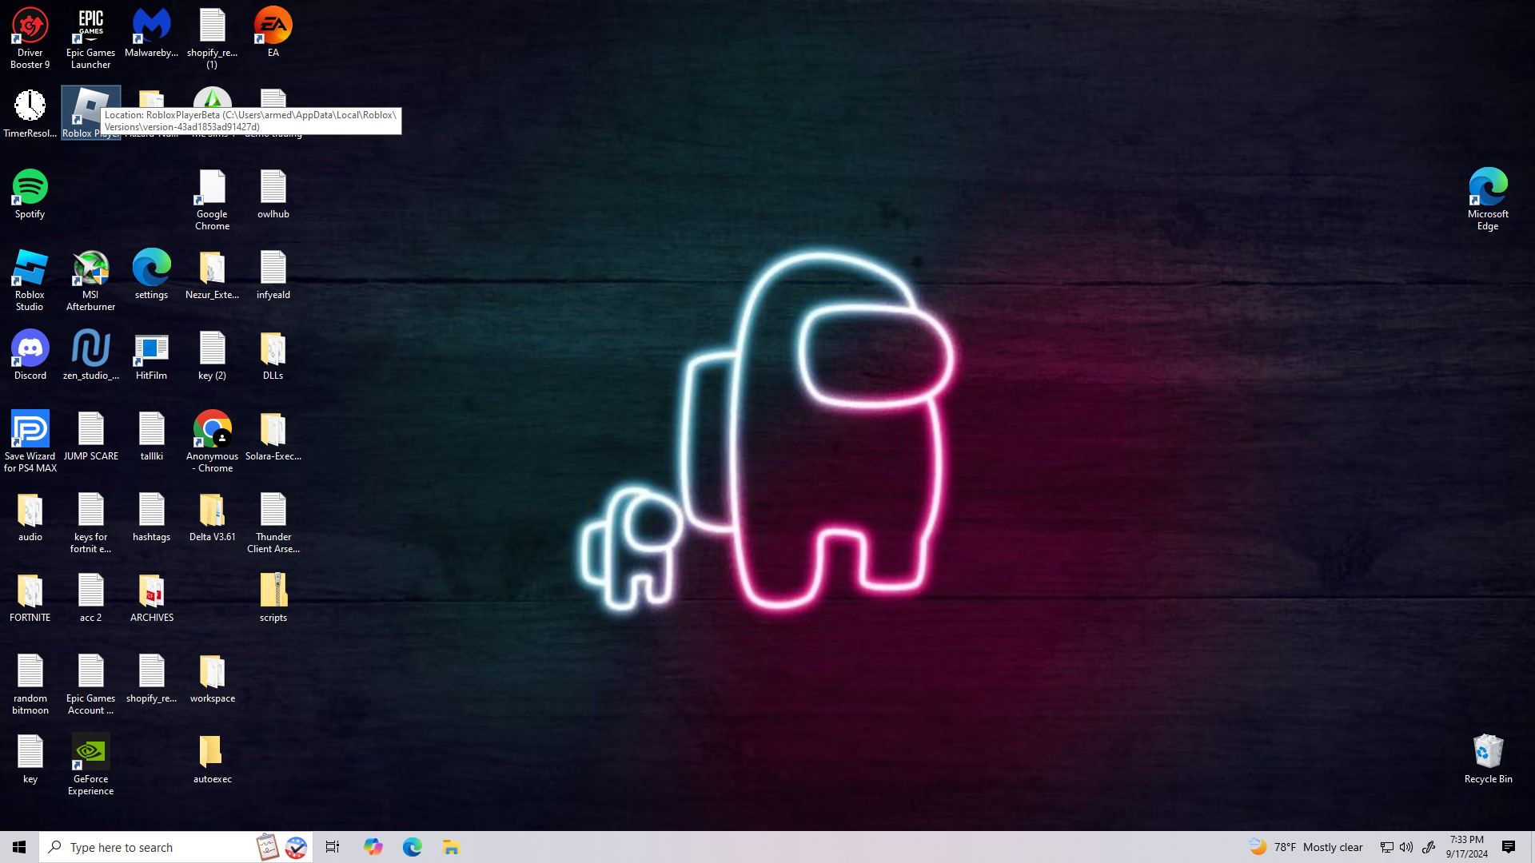Select the MSI Afterburner shortcut

coord(91,268)
